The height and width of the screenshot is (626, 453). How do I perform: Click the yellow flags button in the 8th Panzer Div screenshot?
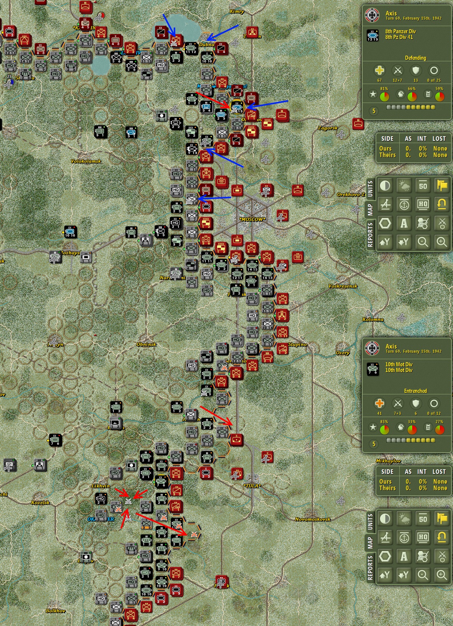[442, 185]
